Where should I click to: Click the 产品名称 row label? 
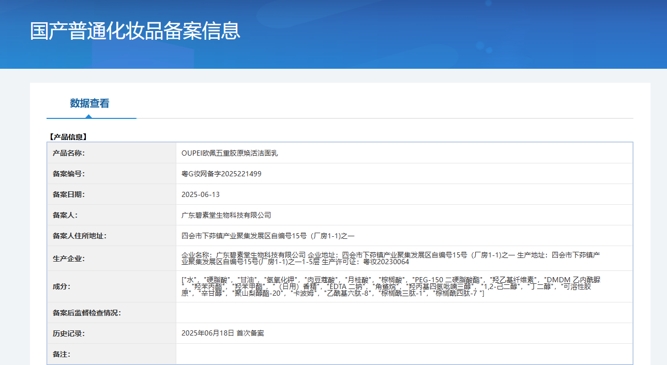(69, 153)
